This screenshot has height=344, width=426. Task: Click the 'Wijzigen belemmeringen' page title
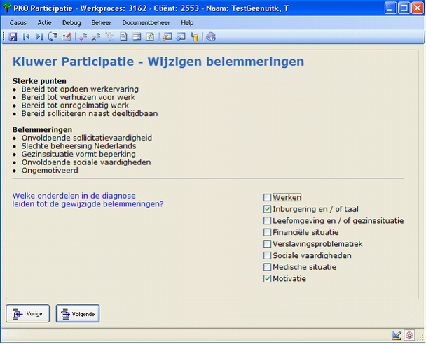(226, 62)
